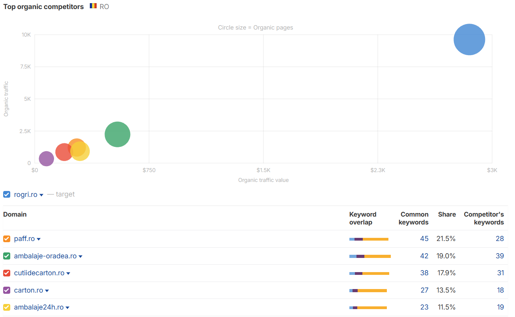Click the red cutiidecarton.ro bubble
Image resolution: width=515 pixels, height=317 pixels.
64,152
